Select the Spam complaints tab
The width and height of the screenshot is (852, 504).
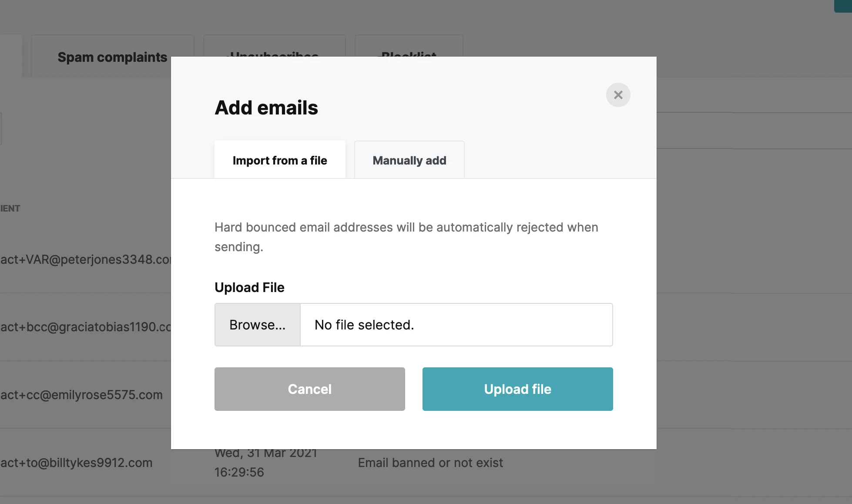pyautogui.click(x=112, y=57)
